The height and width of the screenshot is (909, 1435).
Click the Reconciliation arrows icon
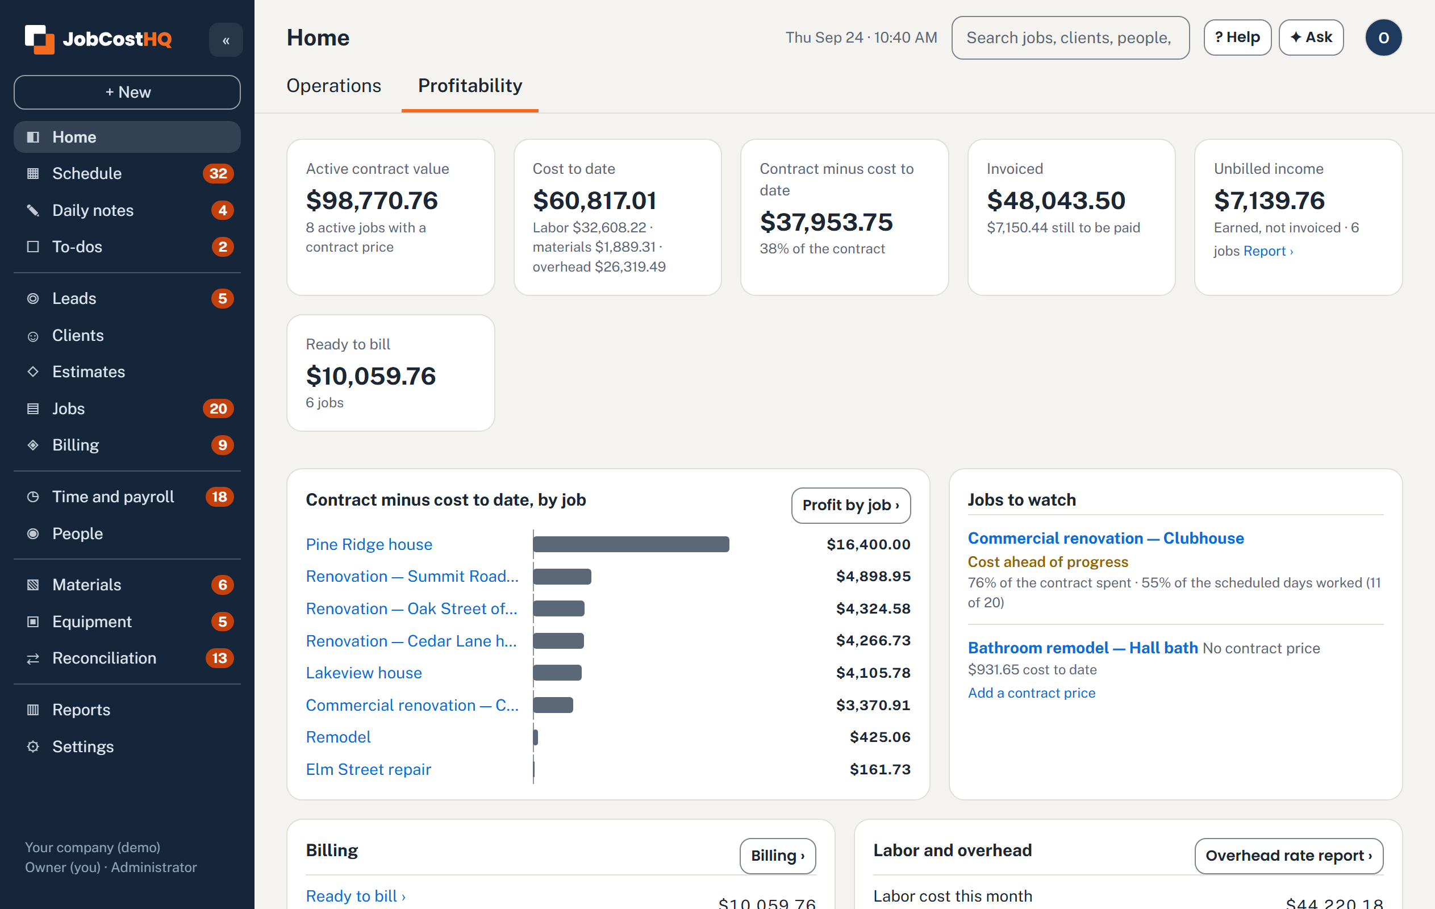tap(34, 658)
